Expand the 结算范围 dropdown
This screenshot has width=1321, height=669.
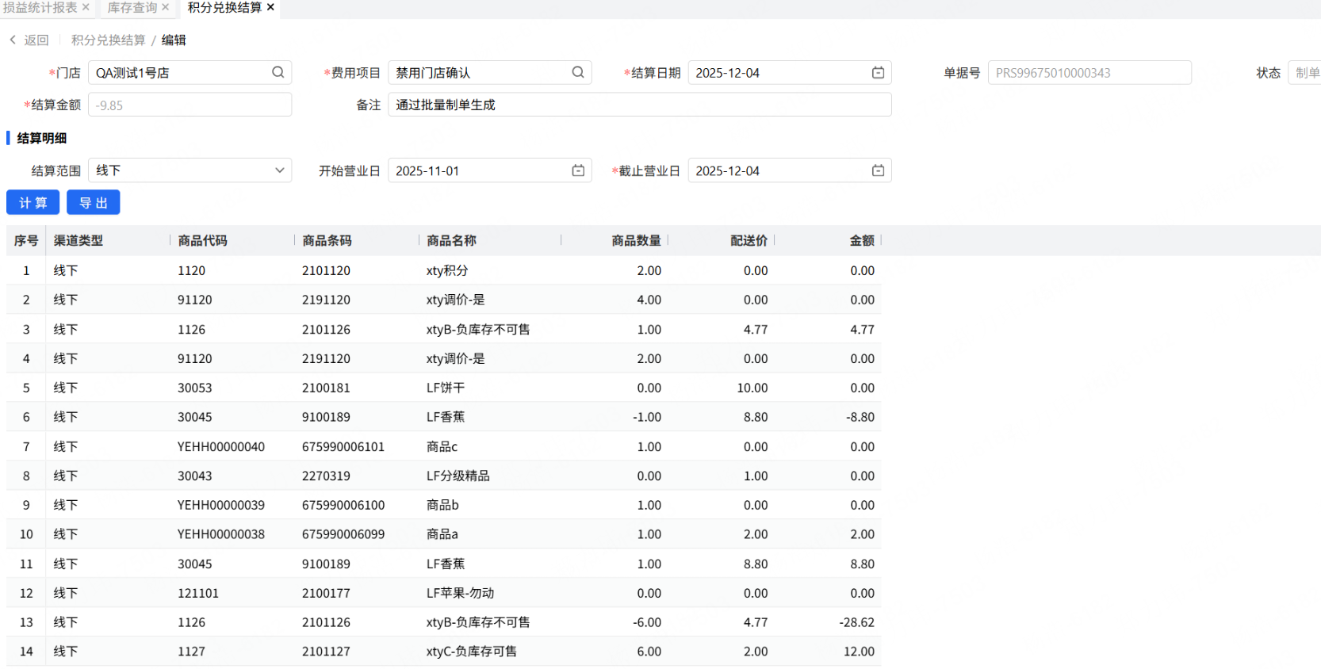279,170
